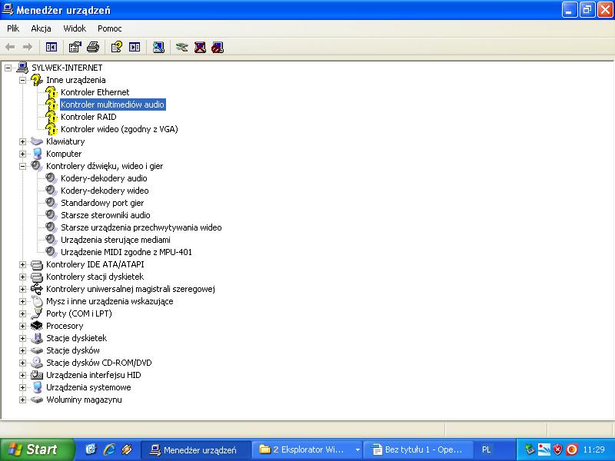Switch to Bez tytułu 1 OpenOffice taskbar button
The height and width of the screenshot is (461, 615).
[418, 449]
